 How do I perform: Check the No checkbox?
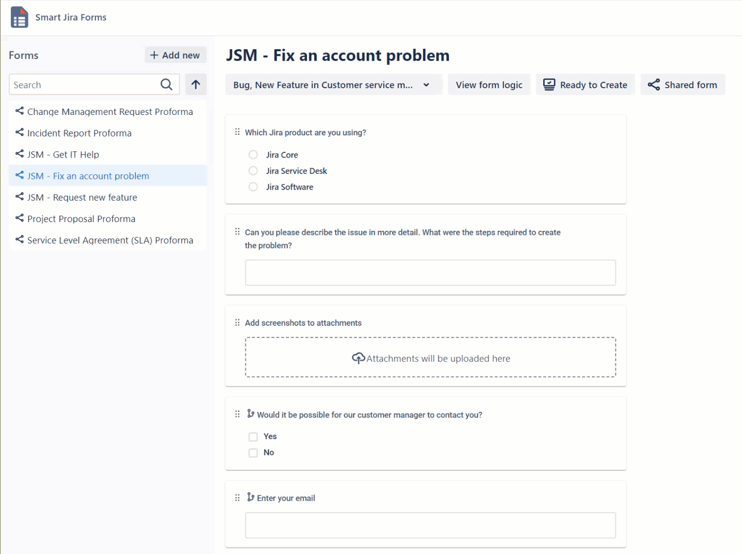253,453
